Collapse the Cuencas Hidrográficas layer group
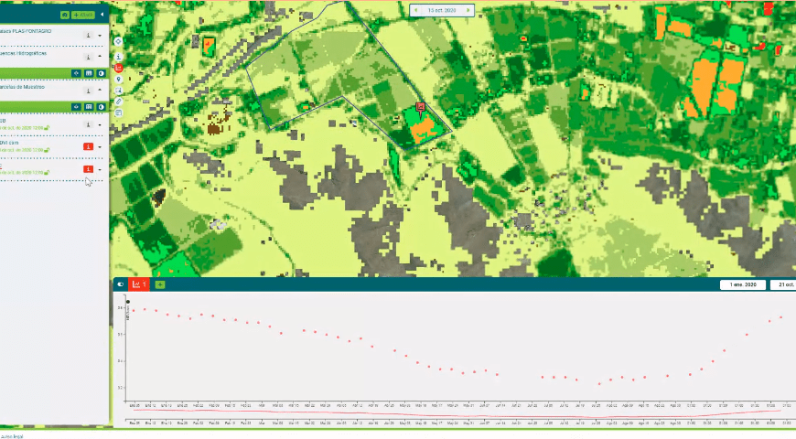The image size is (796, 439). pyautogui.click(x=99, y=56)
